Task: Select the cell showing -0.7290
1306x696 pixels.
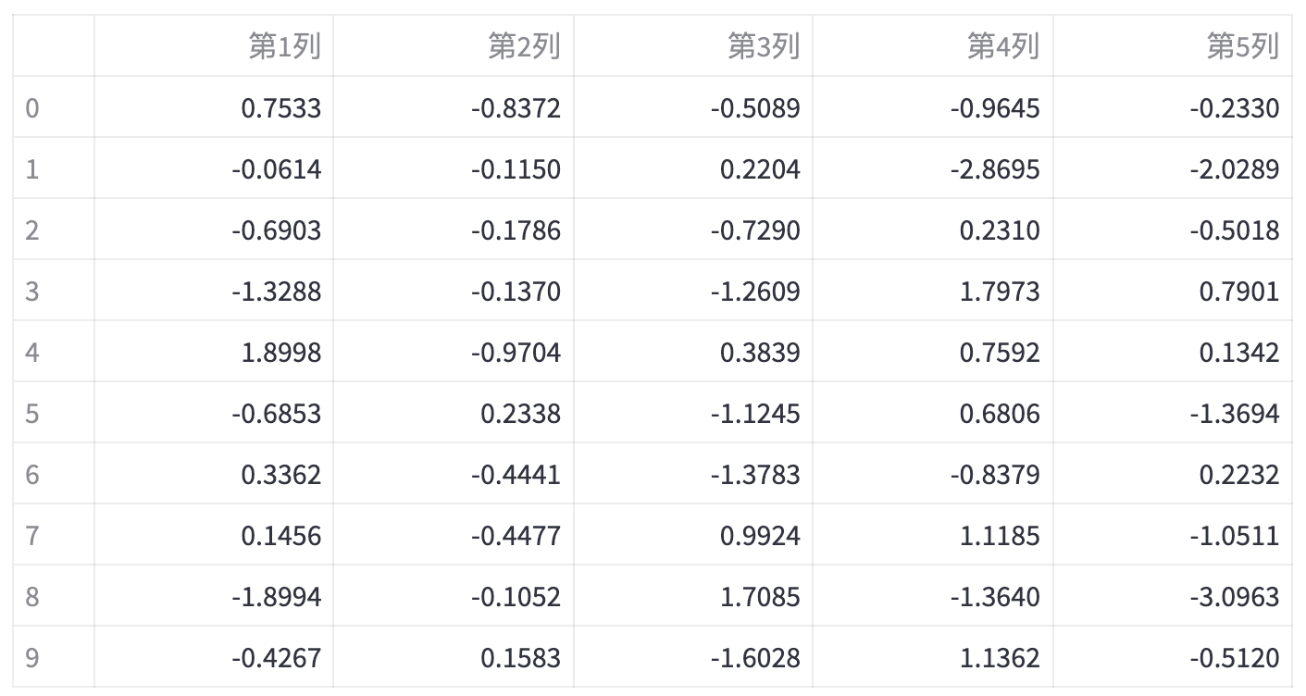Action: pyautogui.click(x=693, y=230)
